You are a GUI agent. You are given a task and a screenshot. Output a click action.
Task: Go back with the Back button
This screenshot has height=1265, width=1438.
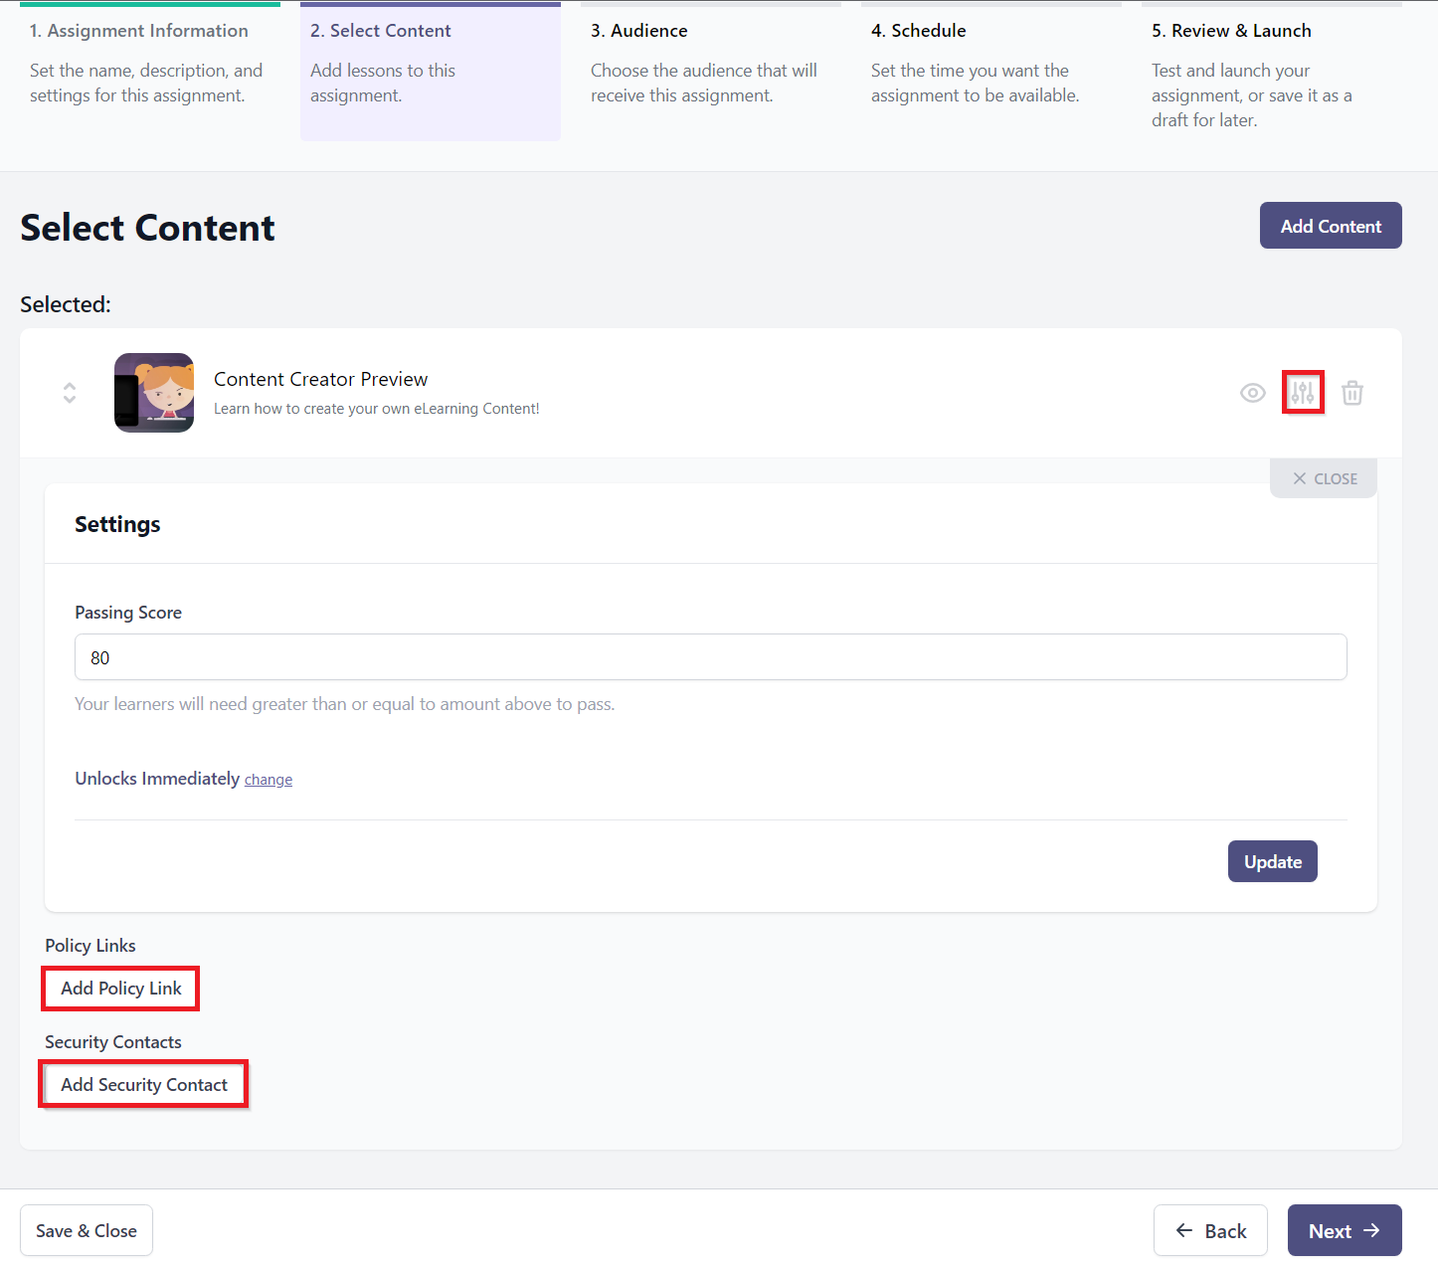point(1210,1230)
